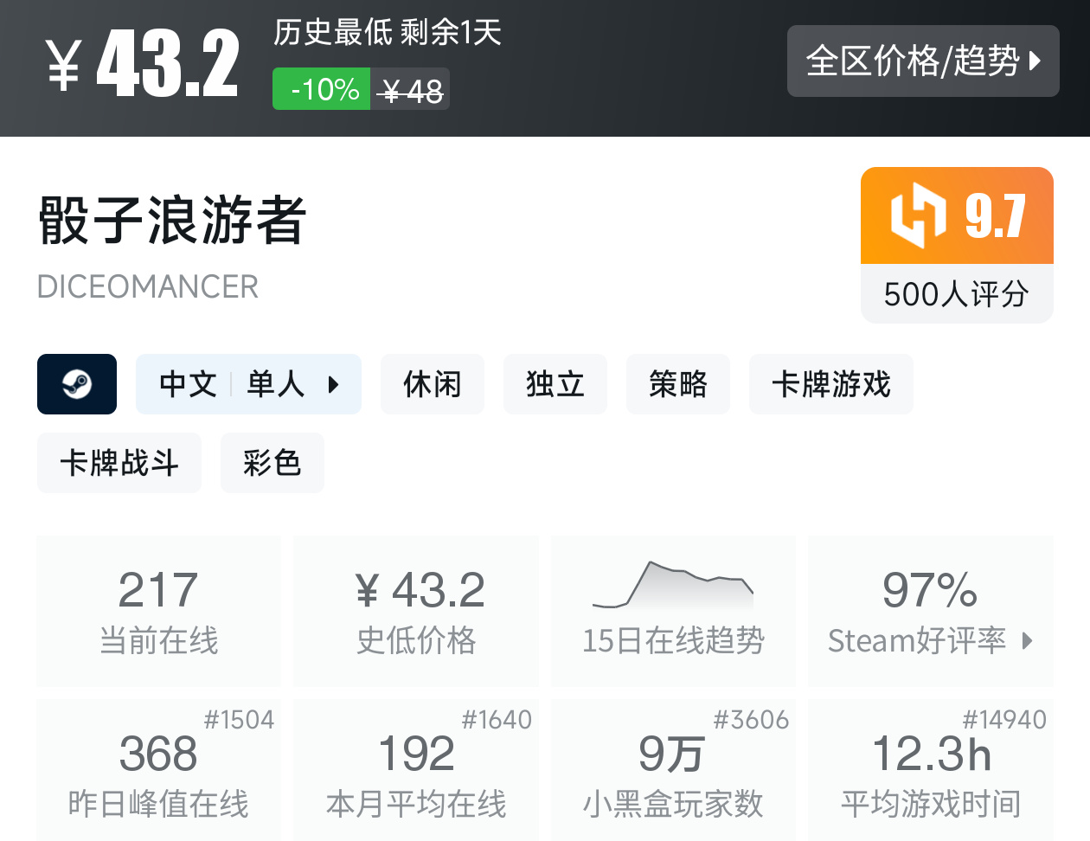Tap the #1504 rank label
Viewport: 1090px width, 841px height.
click(240, 719)
